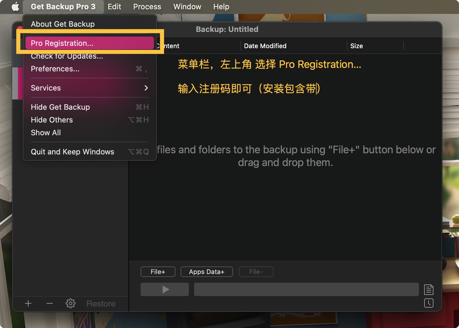Select Pro Registration... menu item
The height and width of the screenshot is (328, 459).
point(90,43)
